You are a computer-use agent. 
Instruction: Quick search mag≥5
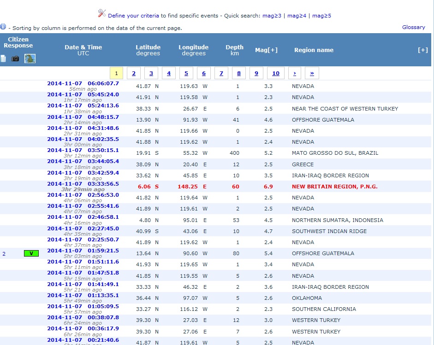(x=321, y=16)
